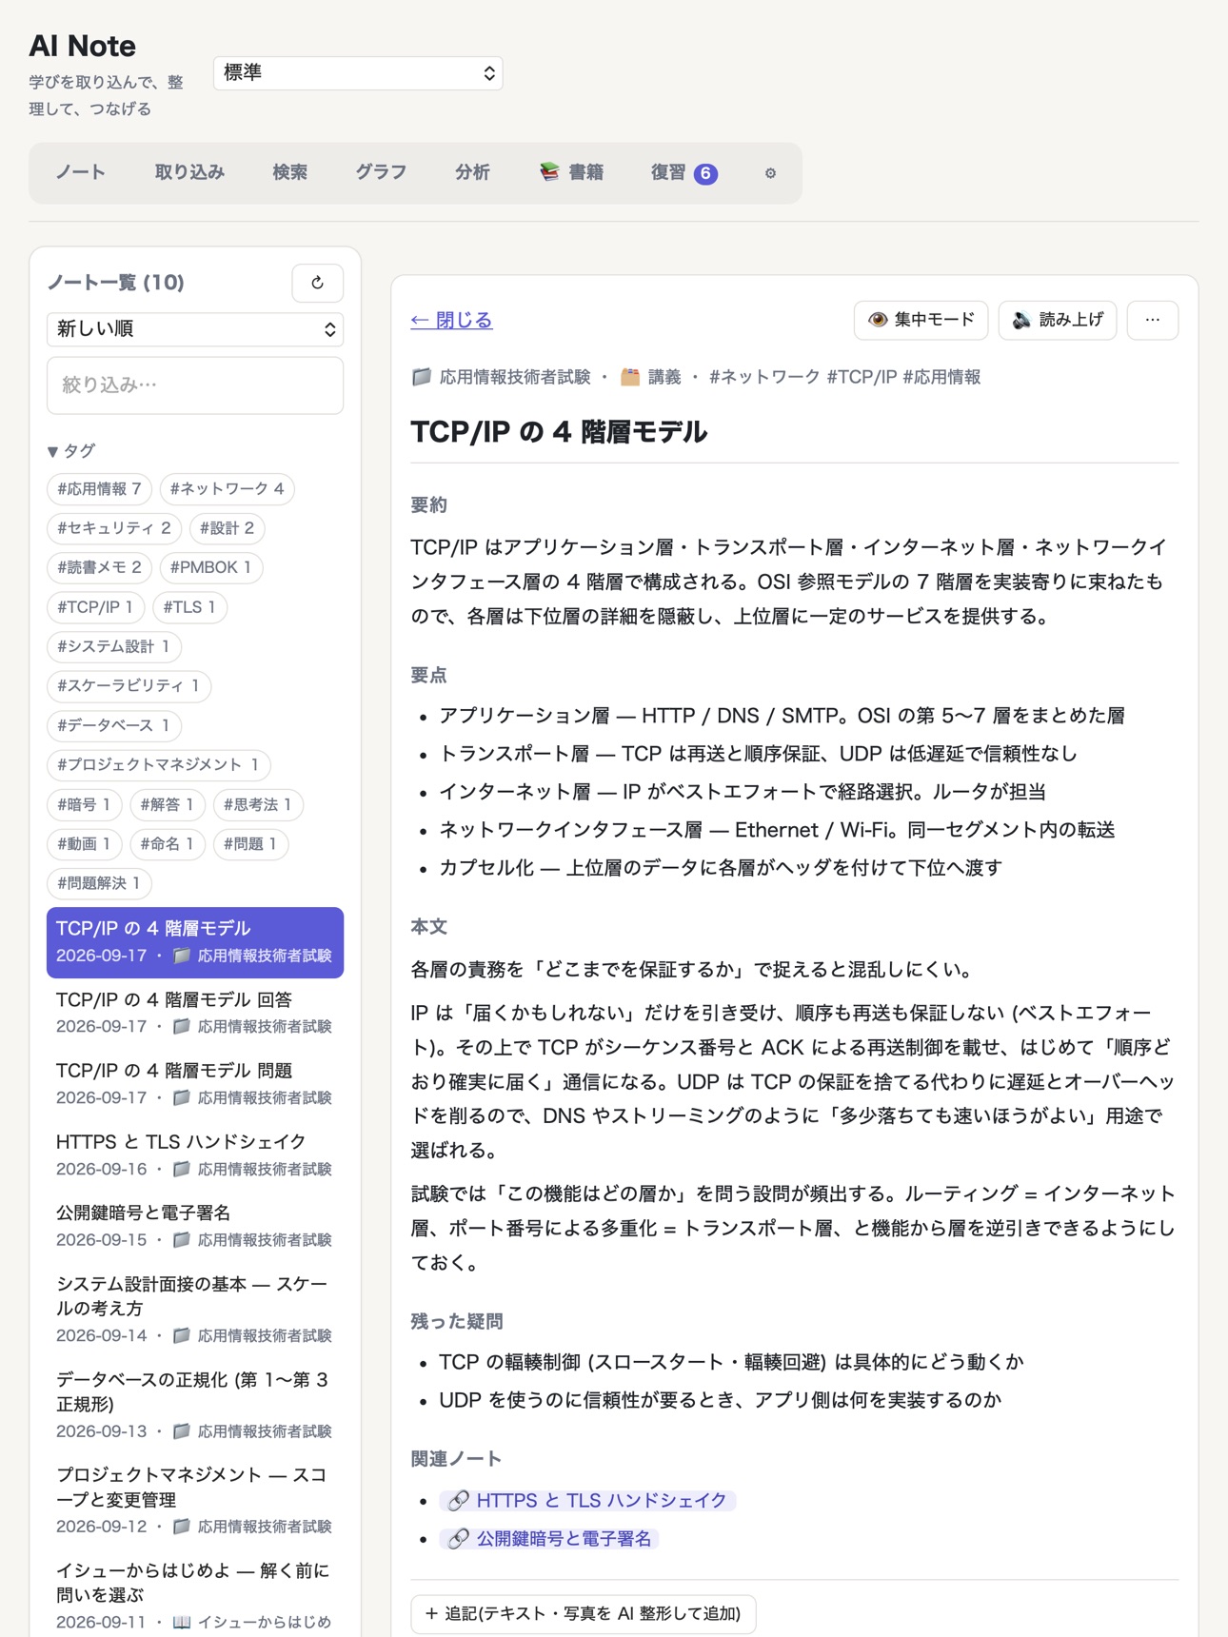The width and height of the screenshot is (1228, 1637).
Task: Click the 応用情報技術者試験 folder in note header
Action: (501, 377)
